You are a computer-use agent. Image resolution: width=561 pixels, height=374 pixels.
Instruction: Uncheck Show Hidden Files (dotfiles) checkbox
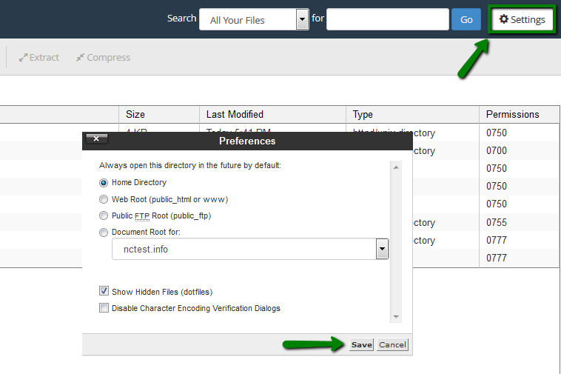(104, 291)
